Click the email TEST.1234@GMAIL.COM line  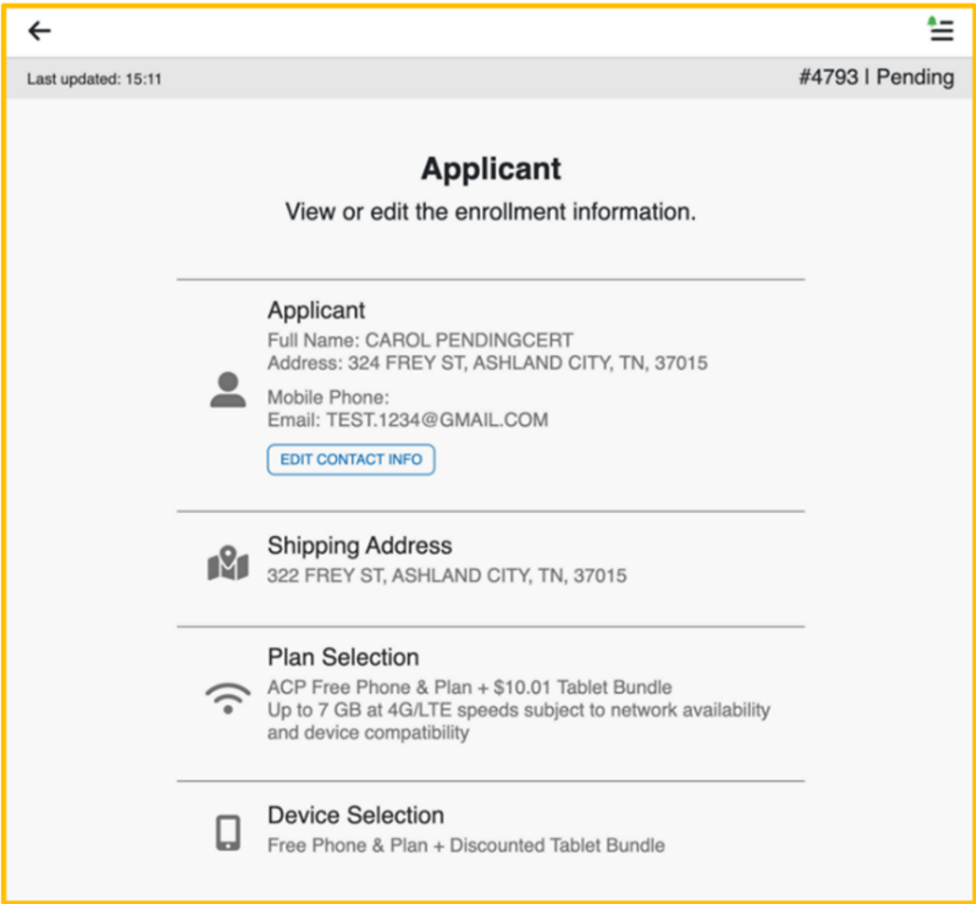tap(408, 420)
